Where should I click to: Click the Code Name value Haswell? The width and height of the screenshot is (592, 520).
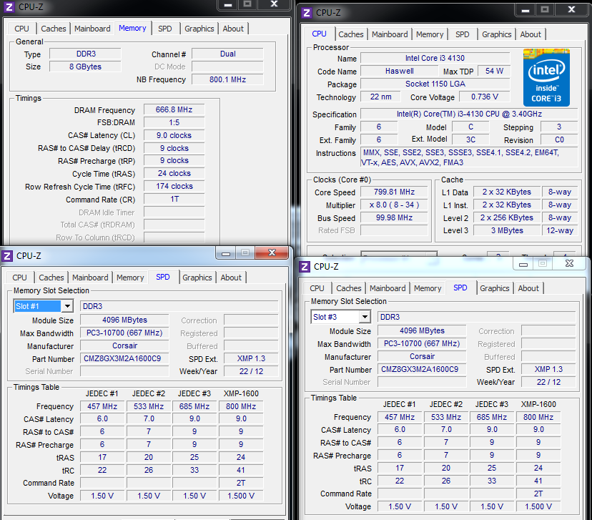[x=400, y=71]
